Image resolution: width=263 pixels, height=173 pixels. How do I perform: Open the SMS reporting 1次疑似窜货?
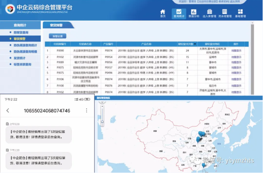coord(38,135)
